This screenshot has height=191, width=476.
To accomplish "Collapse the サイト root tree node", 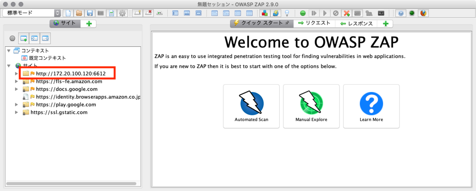I will coord(9,65).
